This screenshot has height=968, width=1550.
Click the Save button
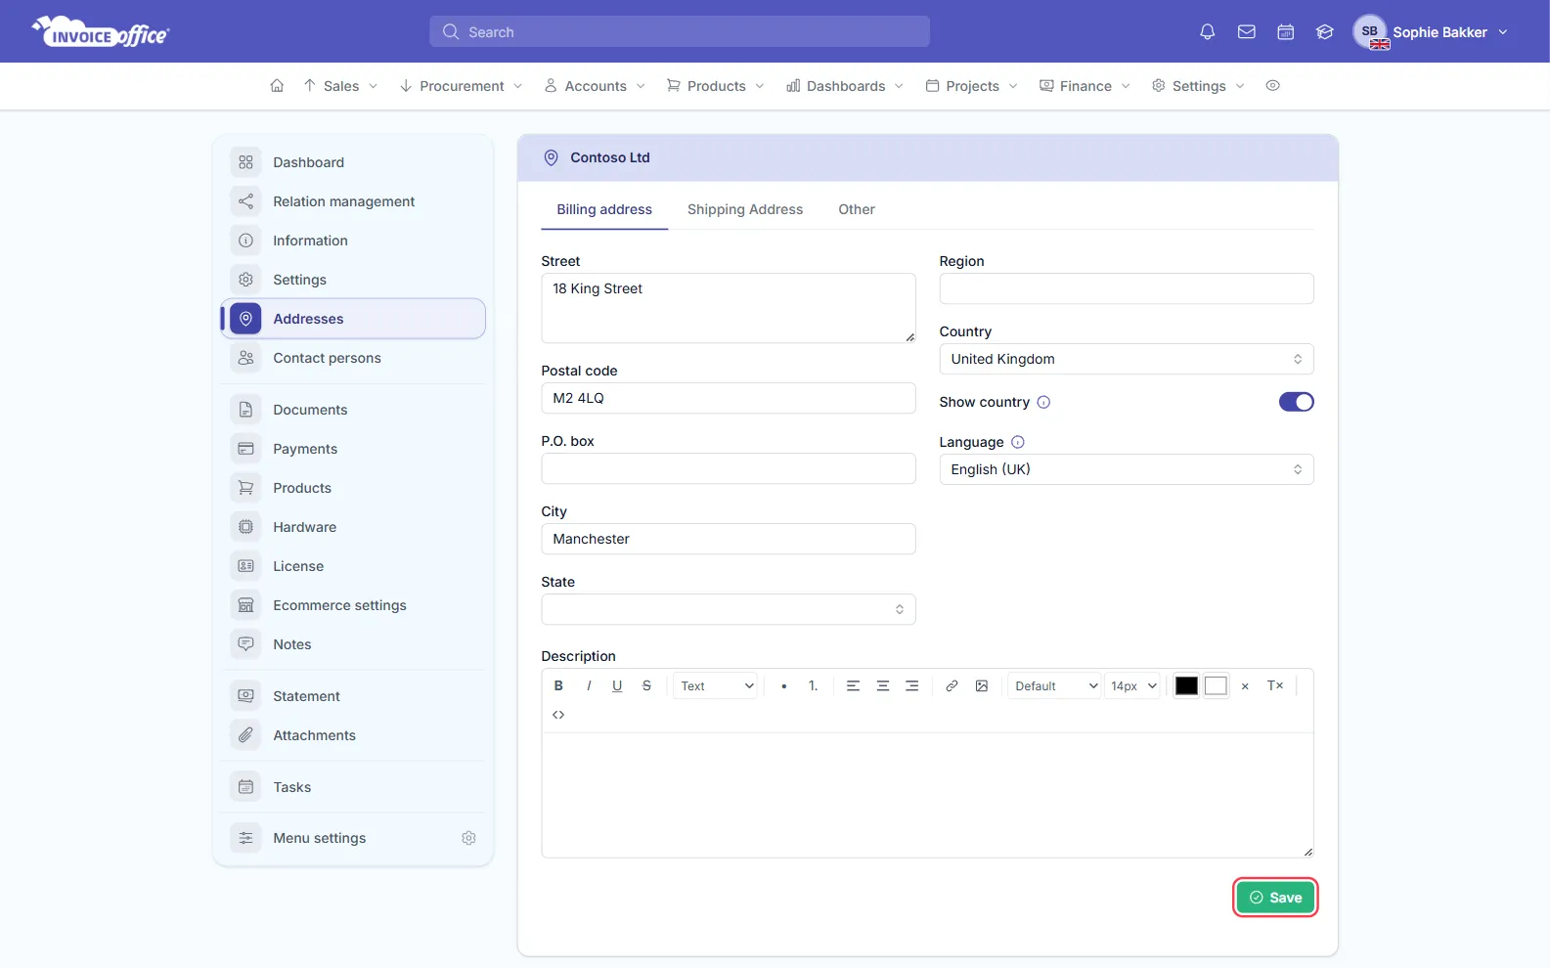tap(1275, 898)
